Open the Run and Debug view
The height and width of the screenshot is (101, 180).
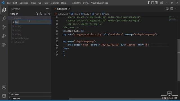pyautogui.click(x=4, y=36)
